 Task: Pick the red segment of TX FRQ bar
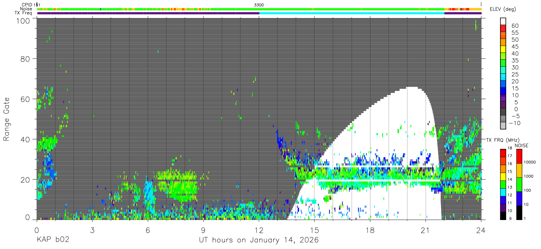pyautogui.click(x=504, y=152)
